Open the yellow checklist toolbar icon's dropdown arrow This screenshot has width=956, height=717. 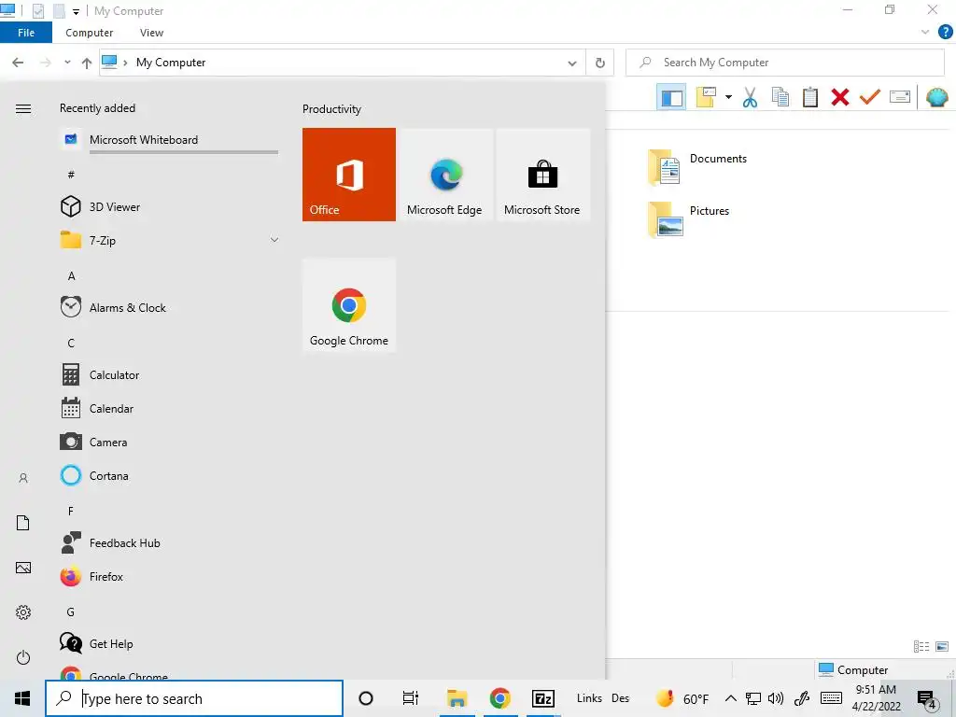[x=728, y=97]
